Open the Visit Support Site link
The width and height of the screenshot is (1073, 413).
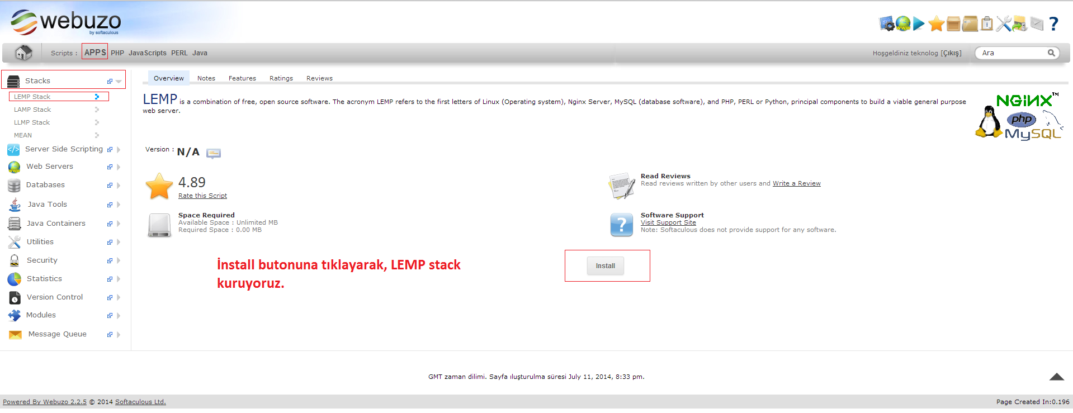point(668,222)
